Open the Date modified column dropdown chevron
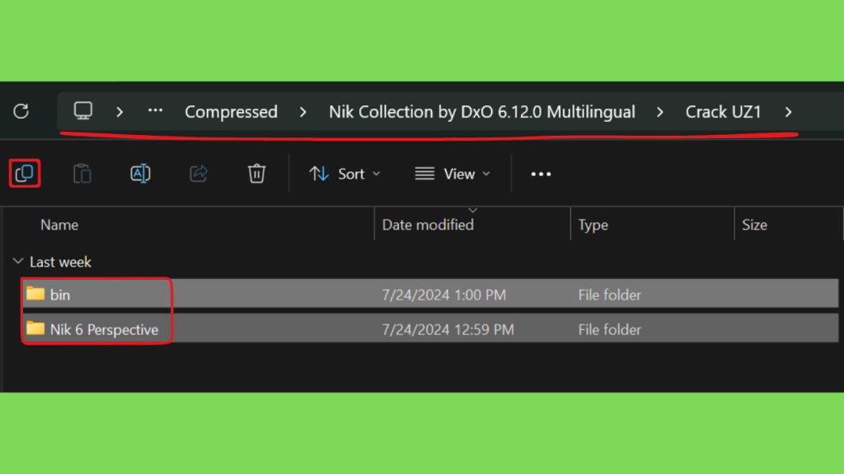This screenshot has width=844, height=474. click(472, 210)
